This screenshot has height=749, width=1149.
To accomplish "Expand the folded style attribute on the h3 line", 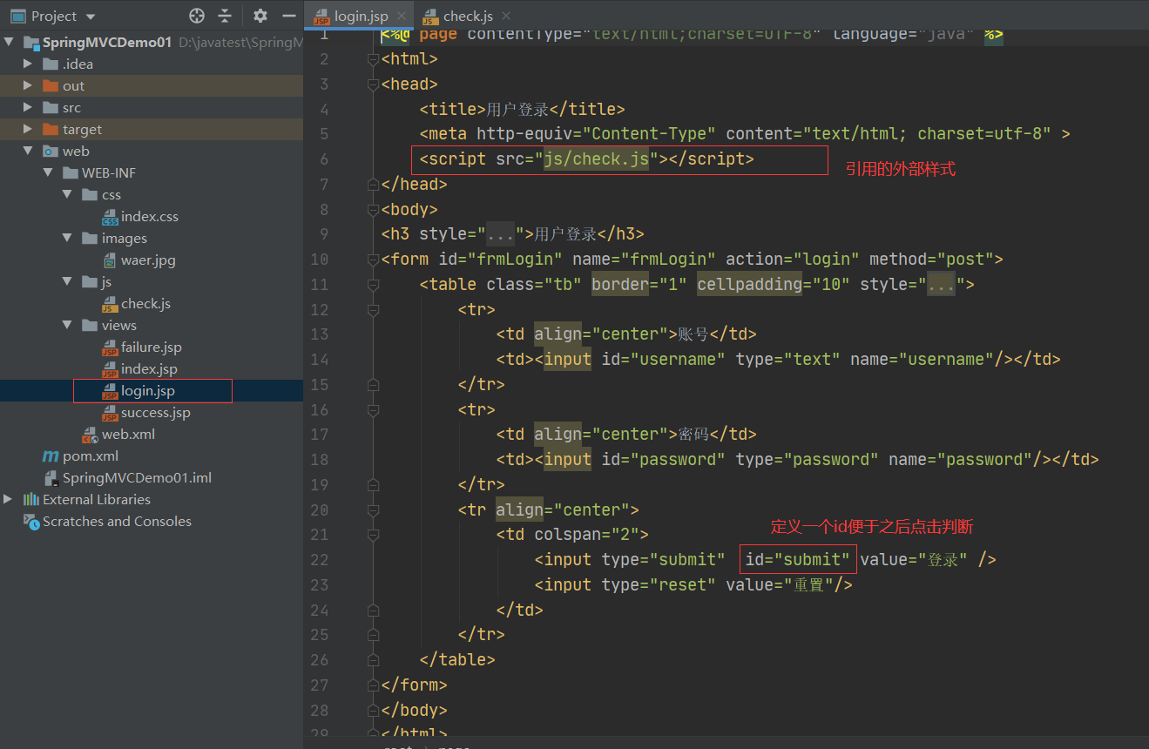I will tap(500, 234).
